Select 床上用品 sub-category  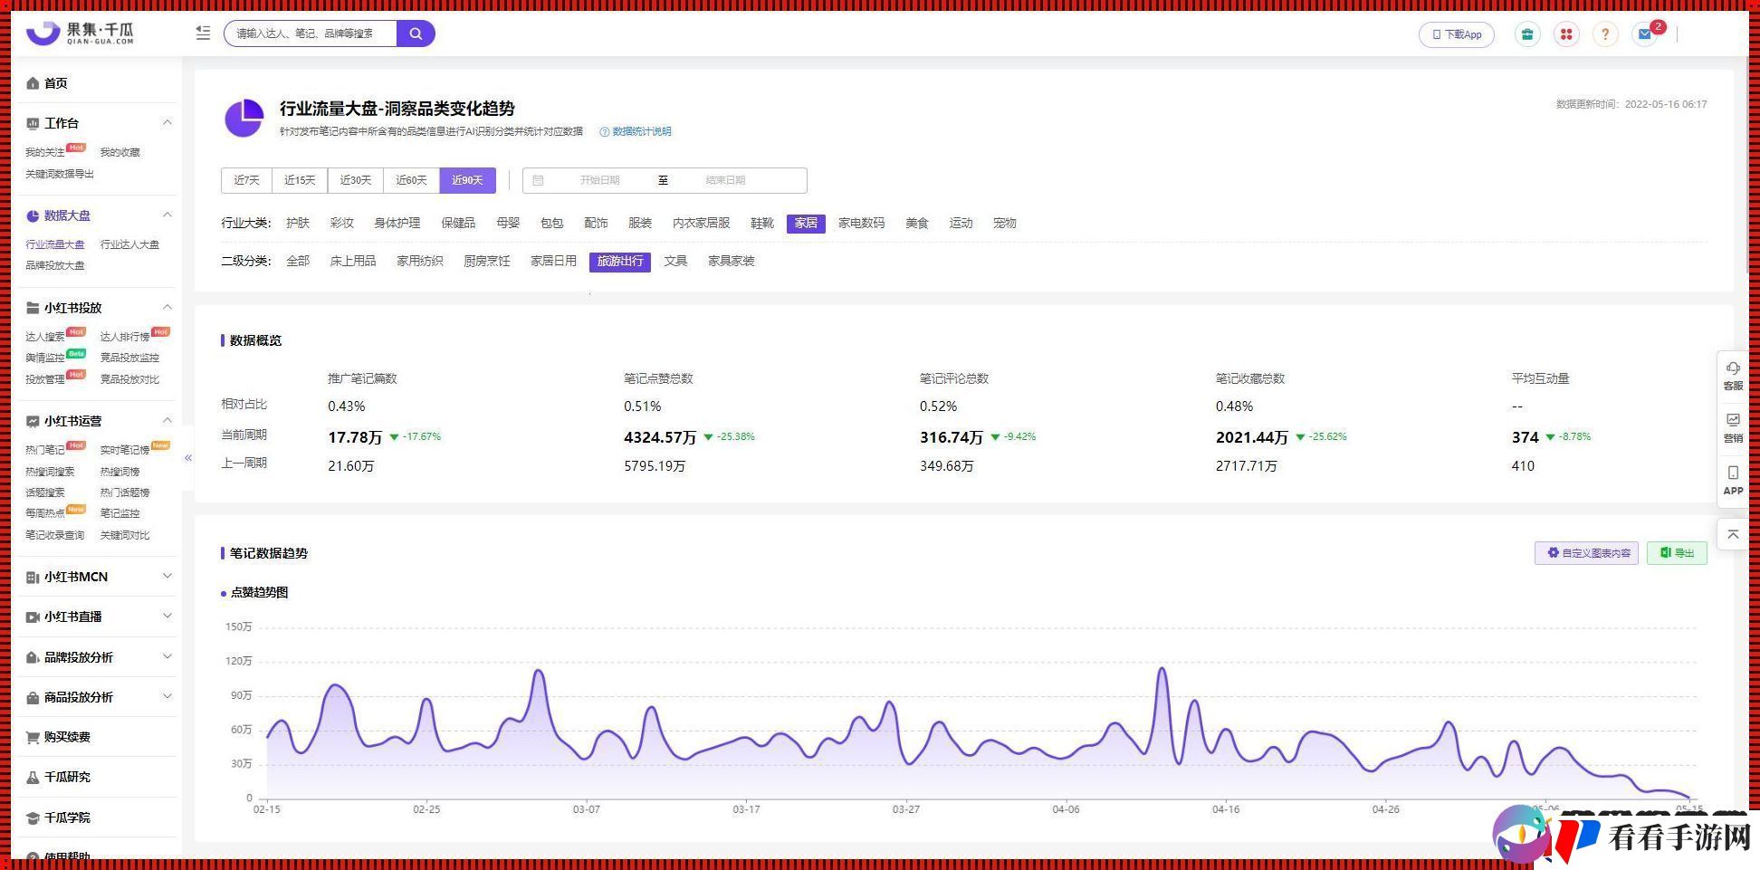point(352,261)
